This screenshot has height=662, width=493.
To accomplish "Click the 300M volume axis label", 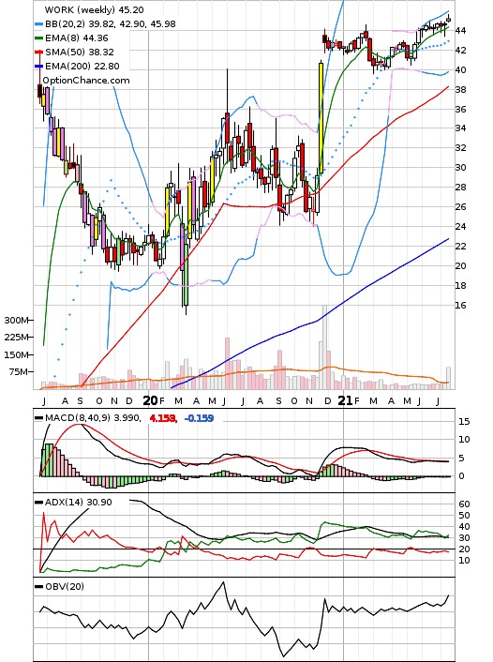I will (17, 320).
